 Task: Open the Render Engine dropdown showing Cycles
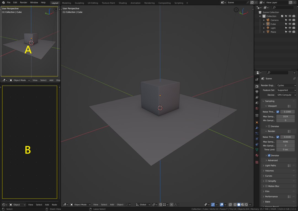click(286, 85)
